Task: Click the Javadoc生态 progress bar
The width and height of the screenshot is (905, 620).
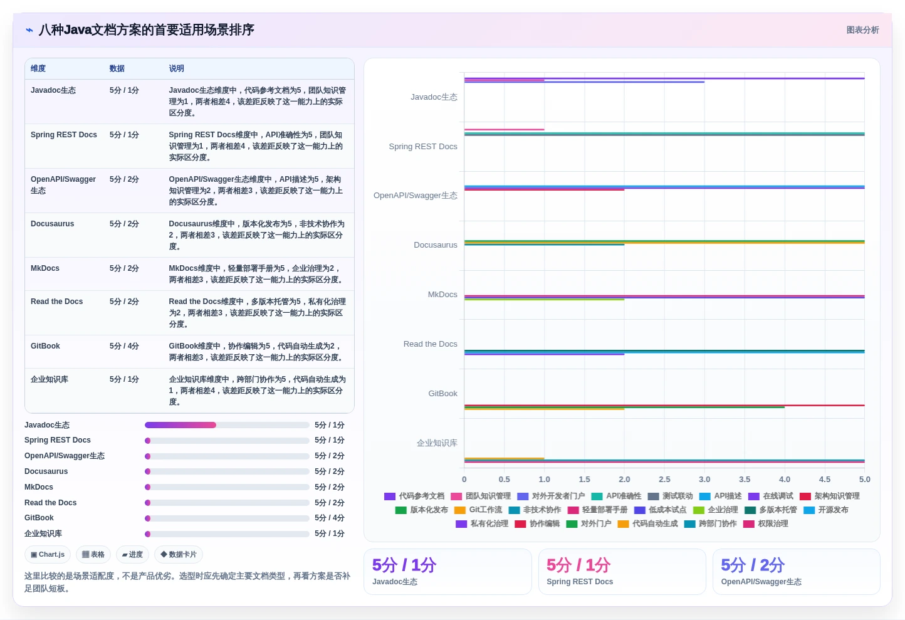Action: point(227,425)
